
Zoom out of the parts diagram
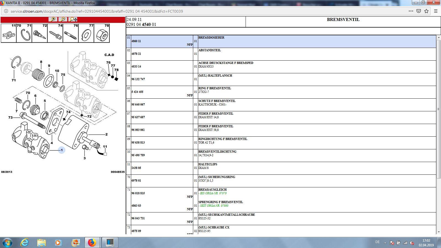[x=63, y=19]
